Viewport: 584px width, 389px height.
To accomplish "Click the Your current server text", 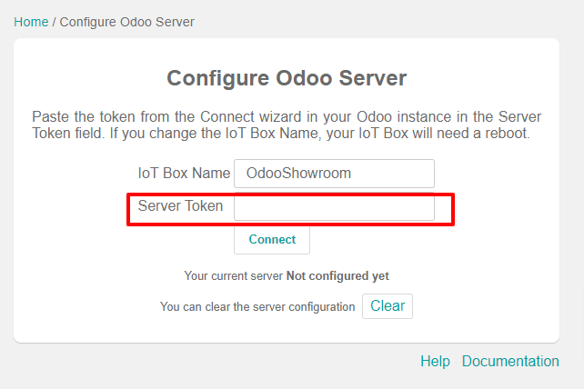I will pyautogui.click(x=234, y=275).
